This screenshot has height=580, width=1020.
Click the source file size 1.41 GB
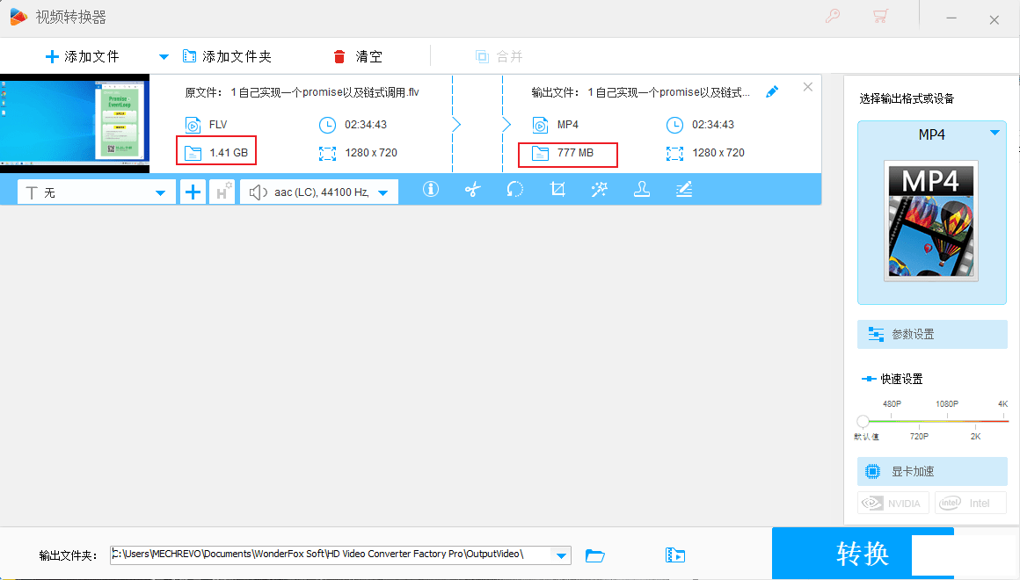229,153
